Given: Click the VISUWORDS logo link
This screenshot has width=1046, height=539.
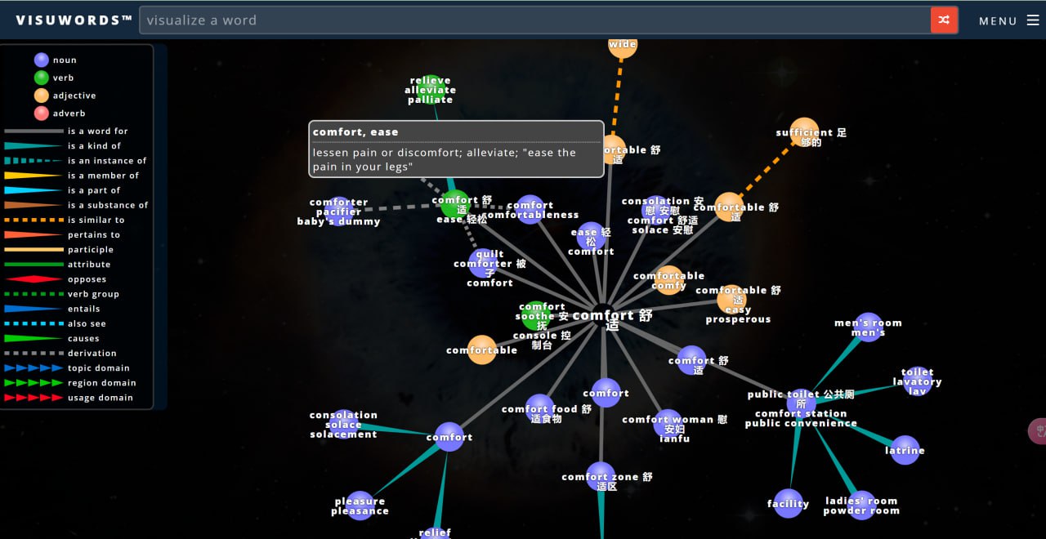Looking at the screenshot, I should [x=74, y=20].
